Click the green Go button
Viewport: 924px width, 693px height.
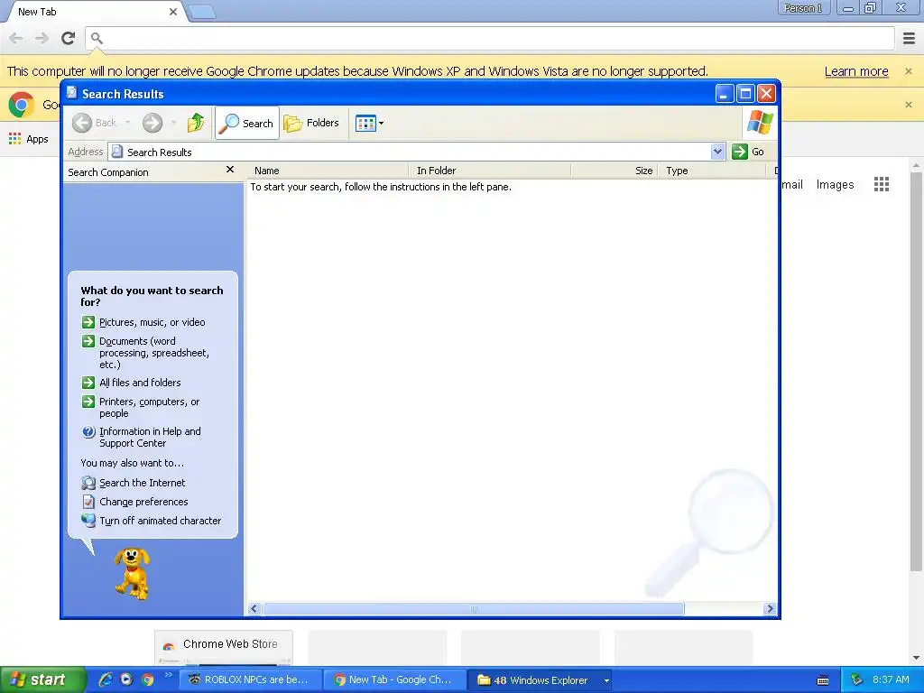coord(748,152)
